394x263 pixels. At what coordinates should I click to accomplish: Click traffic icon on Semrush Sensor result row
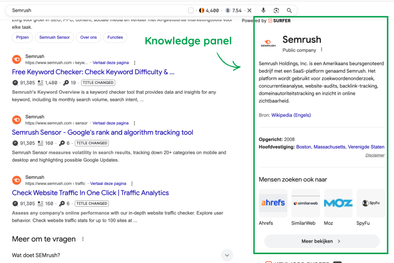tap(15, 143)
